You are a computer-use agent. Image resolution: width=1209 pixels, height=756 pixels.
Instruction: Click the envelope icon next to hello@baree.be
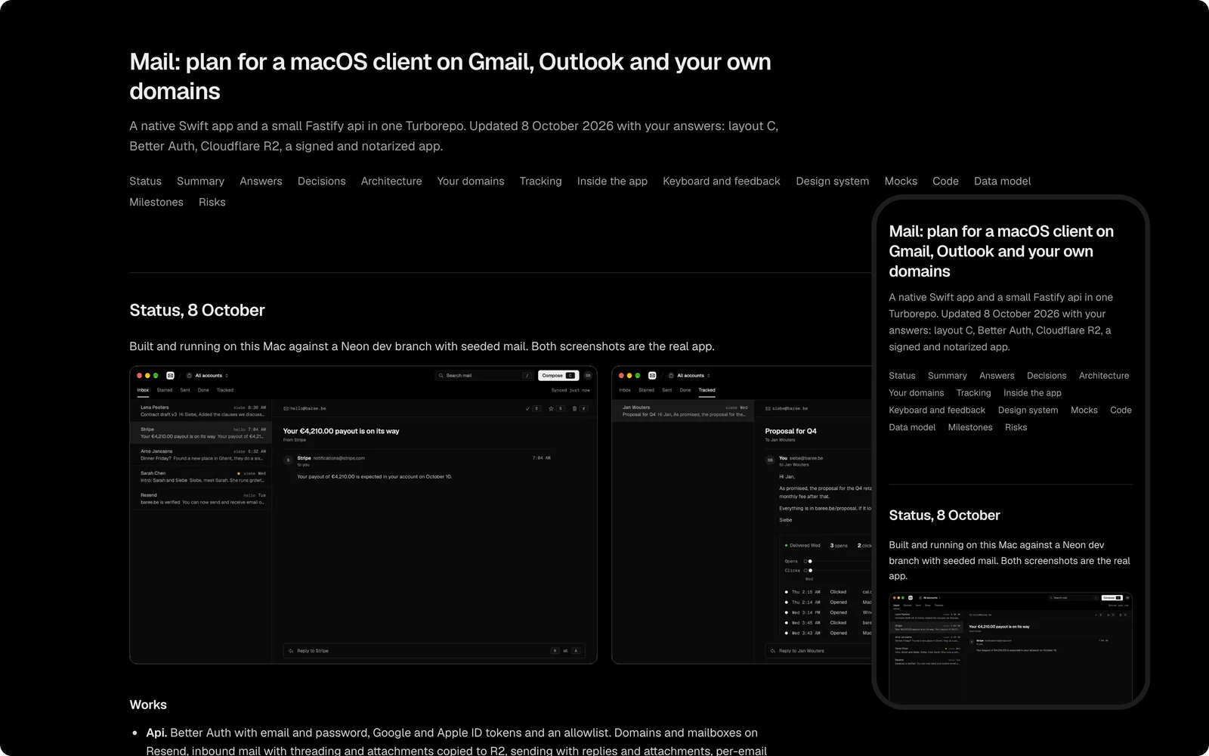tap(286, 408)
